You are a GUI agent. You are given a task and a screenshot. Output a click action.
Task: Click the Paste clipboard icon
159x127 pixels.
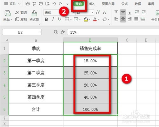7,13
